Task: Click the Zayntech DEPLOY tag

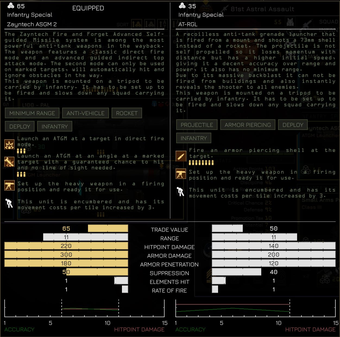Action: click(x=20, y=126)
